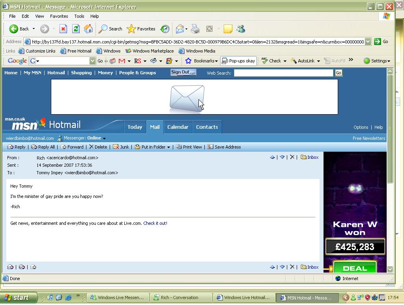
Task: Open the File menu
Action: [12, 16]
